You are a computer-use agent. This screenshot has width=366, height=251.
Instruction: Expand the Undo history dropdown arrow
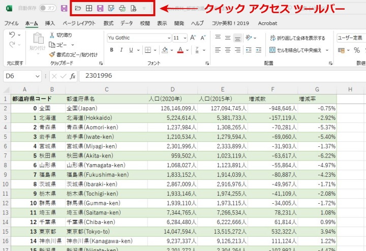pos(19,35)
